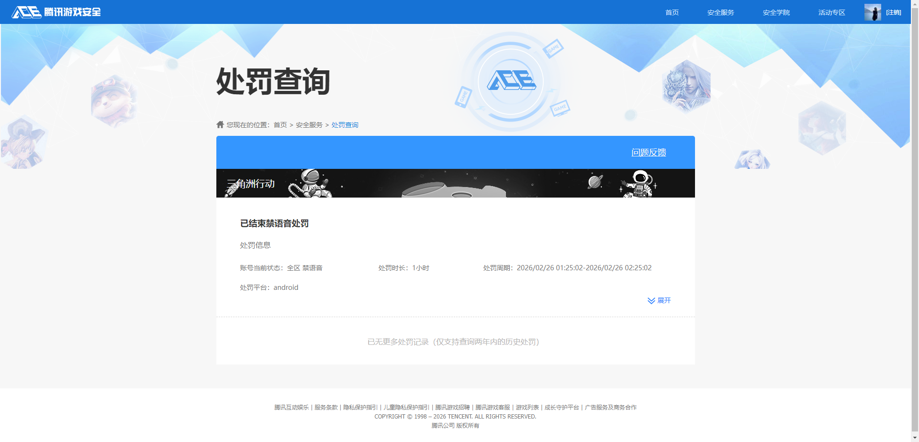Open the 安全学院 navigation menu item
Viewport: 919px width, 442px height.
(x=775, y=12)
